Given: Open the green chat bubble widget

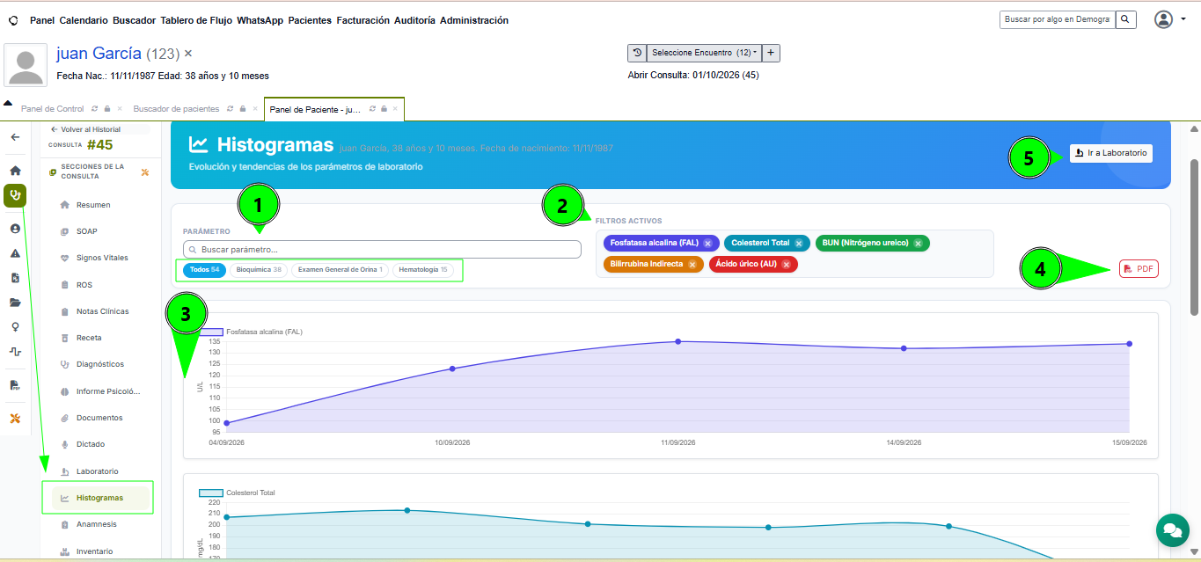Looking at the screenshot, I should (1172, 530).
